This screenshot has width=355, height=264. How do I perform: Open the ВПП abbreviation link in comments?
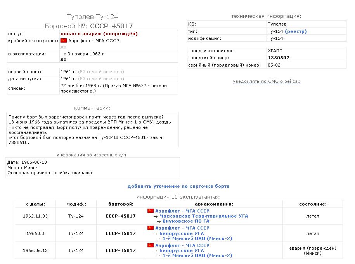click(x=112, y=122)
